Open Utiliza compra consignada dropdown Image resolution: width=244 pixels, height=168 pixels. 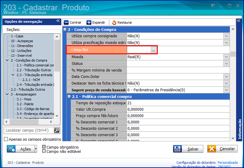point(226,36)
